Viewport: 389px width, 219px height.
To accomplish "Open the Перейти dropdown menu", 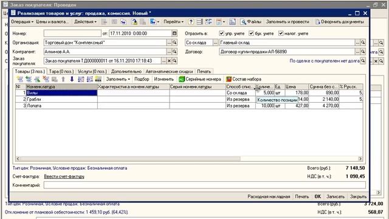I will click(x=173, y=22).
